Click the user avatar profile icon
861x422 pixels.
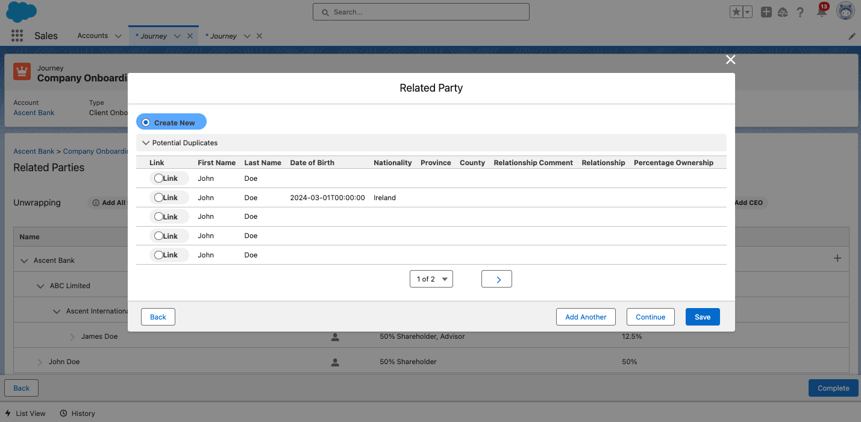click(x=845, y=11)
